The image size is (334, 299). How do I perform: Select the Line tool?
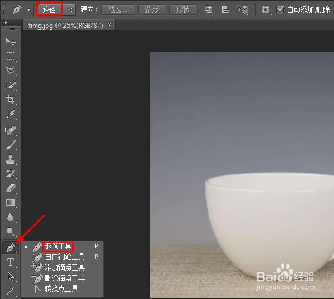click(11, 291)
